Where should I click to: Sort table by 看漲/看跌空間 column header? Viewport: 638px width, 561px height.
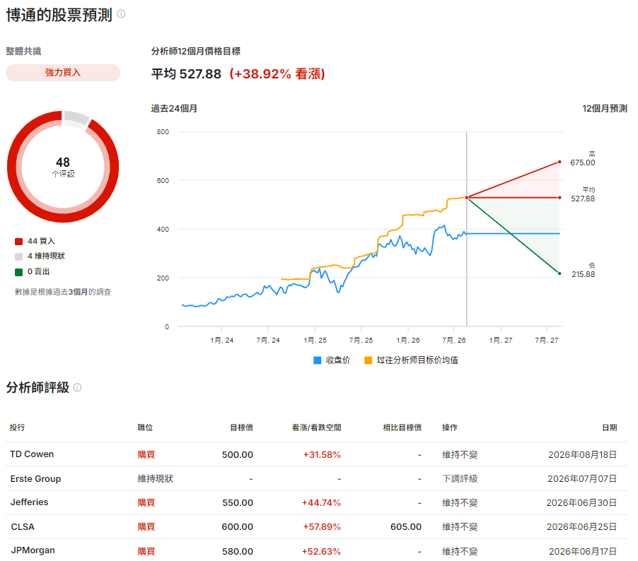pyautogui.click(x=317, y=427)
